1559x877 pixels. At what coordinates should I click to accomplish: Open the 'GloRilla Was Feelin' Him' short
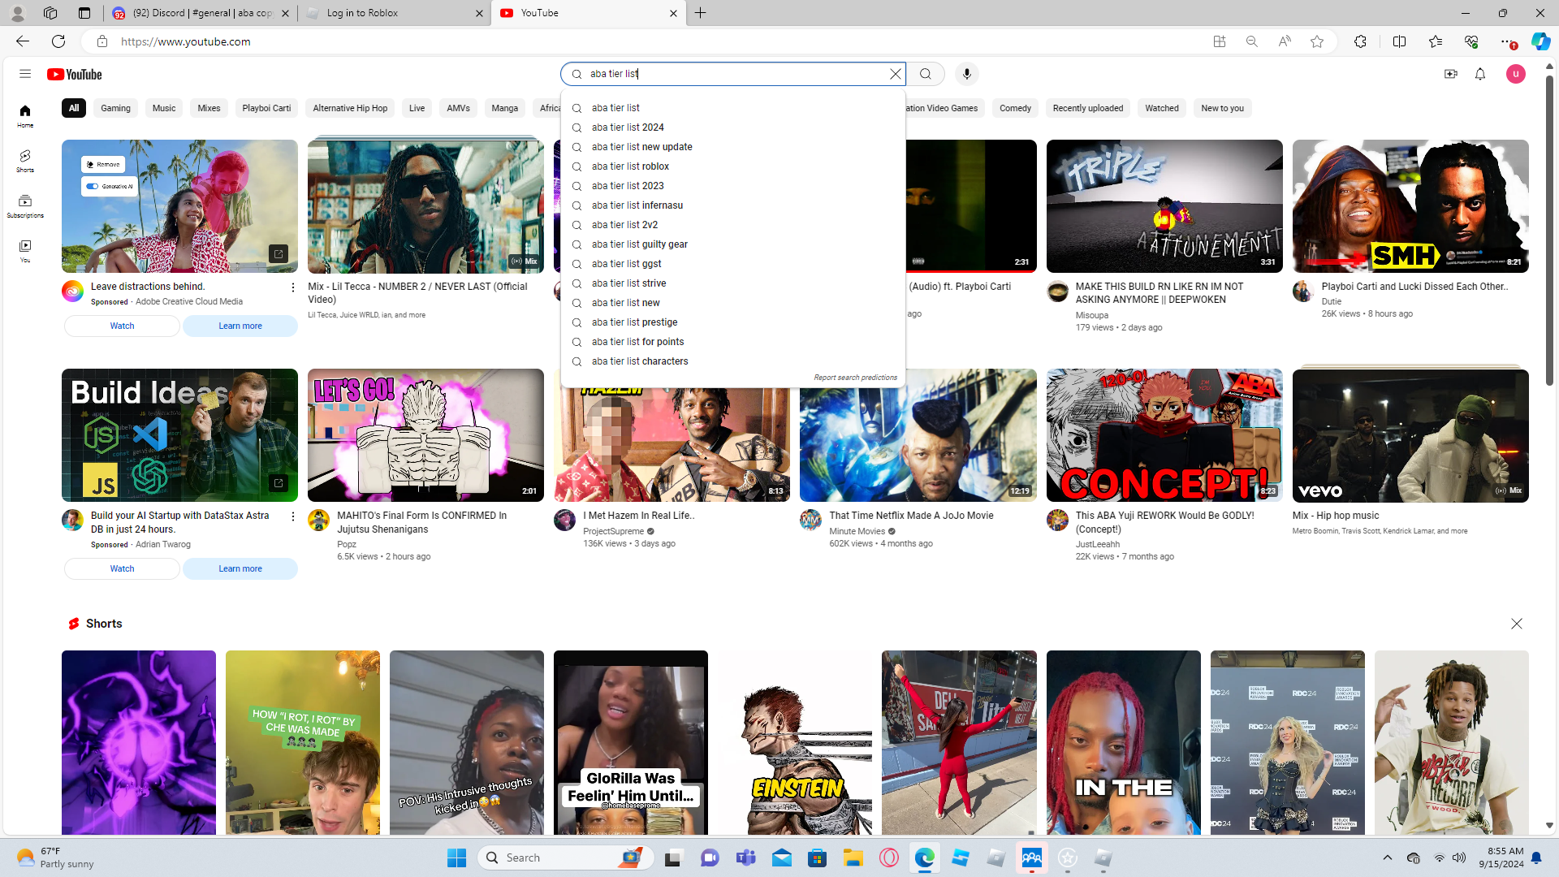pos(631,743)
